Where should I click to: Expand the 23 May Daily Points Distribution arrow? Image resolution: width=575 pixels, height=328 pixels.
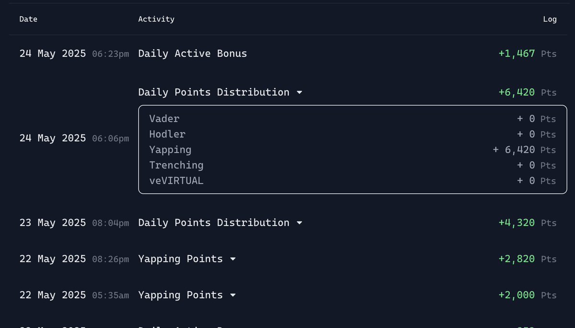pyautogui.click(x=299, y=223)
